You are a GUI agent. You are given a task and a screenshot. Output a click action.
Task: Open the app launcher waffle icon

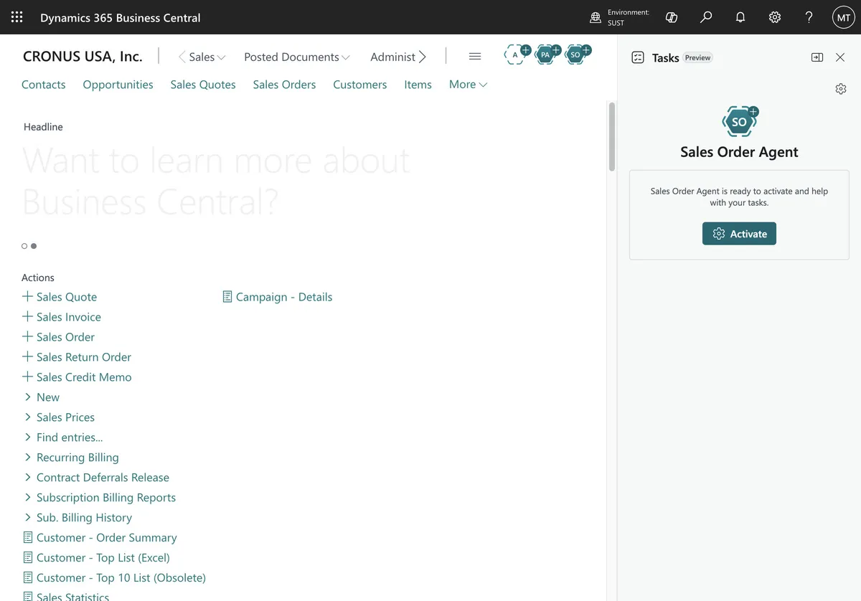coord(17,17)
